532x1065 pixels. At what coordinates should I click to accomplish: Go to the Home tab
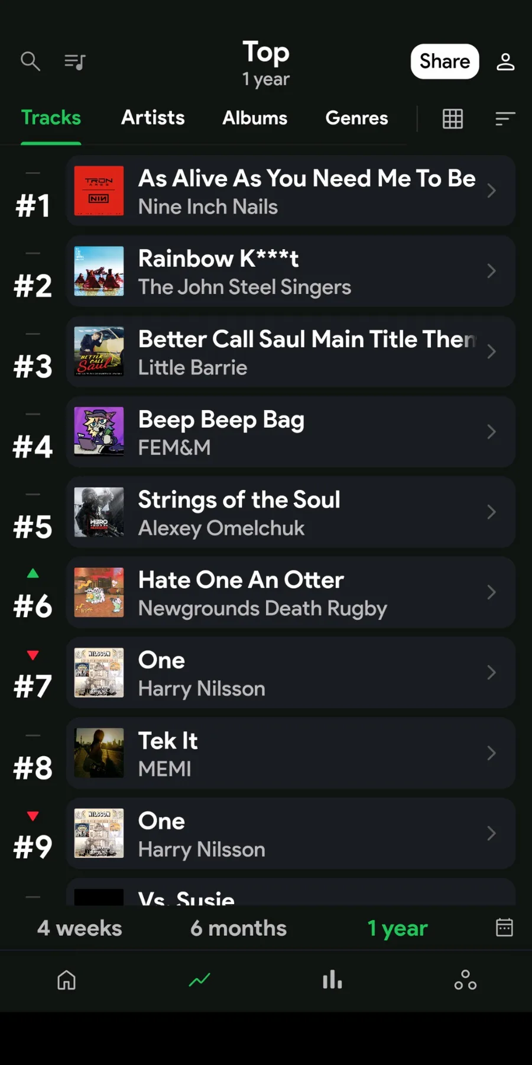66,980
